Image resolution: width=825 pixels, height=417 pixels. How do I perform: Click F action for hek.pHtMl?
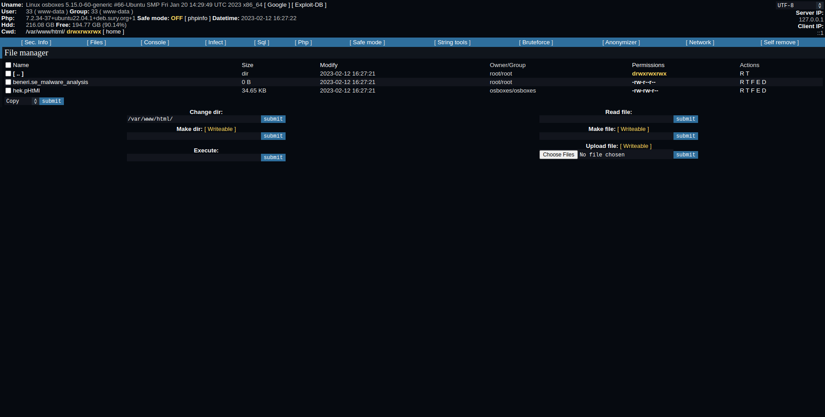click(753, 91)
